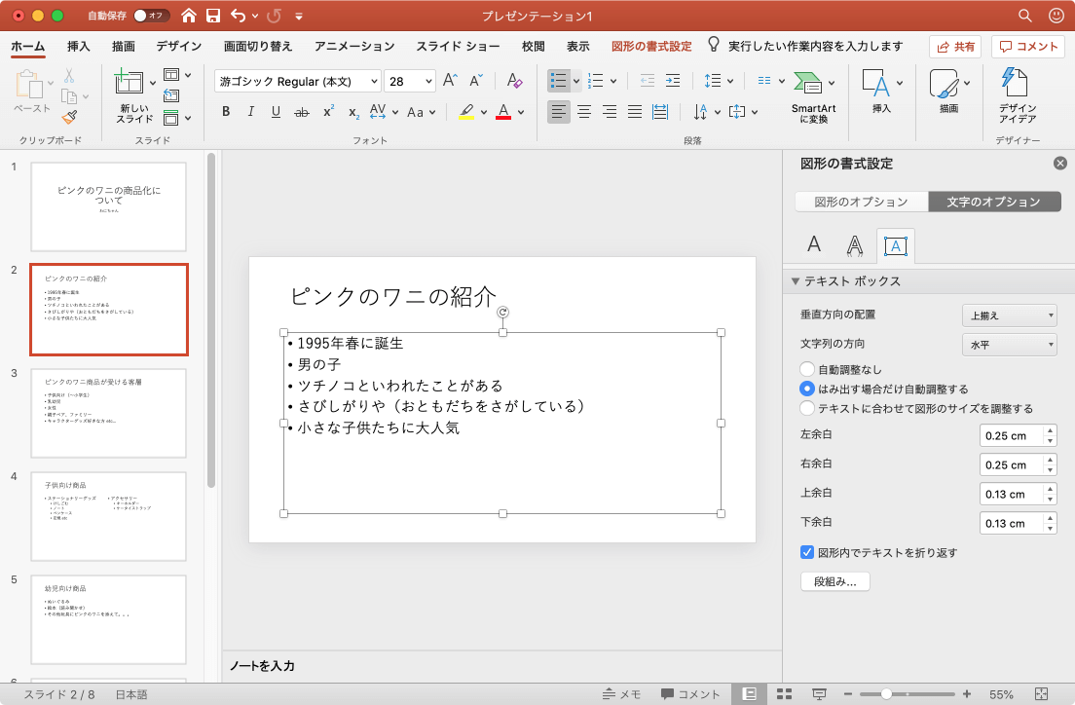Open the 挿入 ribbon tab
This screenshot has width=1075, height=705.
[x=79, y=46]
